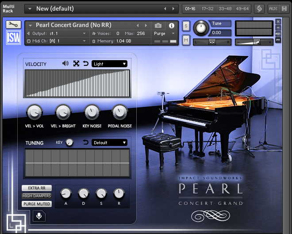The image size is (292, 234).
Task: Click the AUX button in multi rack header
Action: [273, 8]
